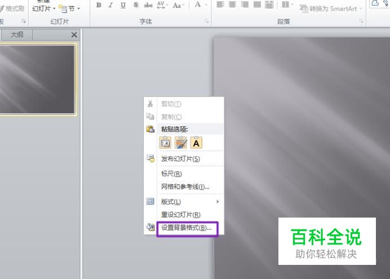Screen dimensions: 390x279
Task: Switch to the 大纲 outline tab
Action: 17,34
